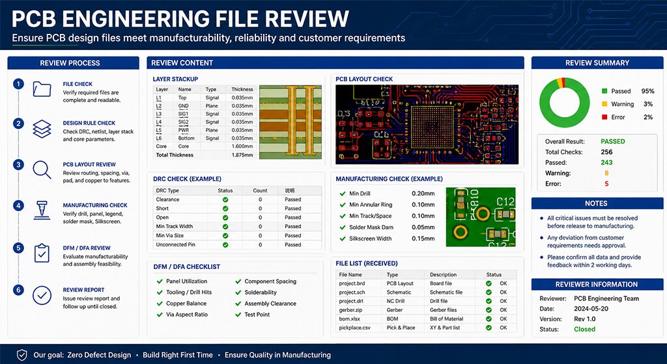Click the green Passed legend swatch
667x364 pixels.
tap(604, 91)
